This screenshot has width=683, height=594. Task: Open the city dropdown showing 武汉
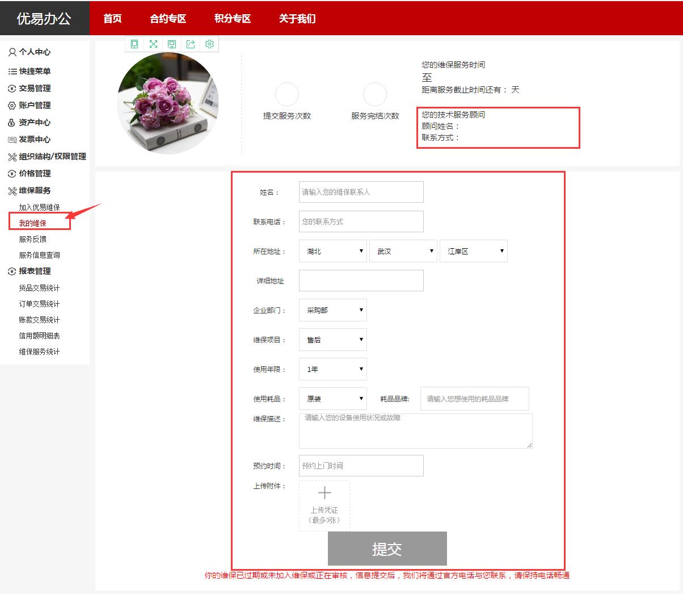click(x=403, y=251)
